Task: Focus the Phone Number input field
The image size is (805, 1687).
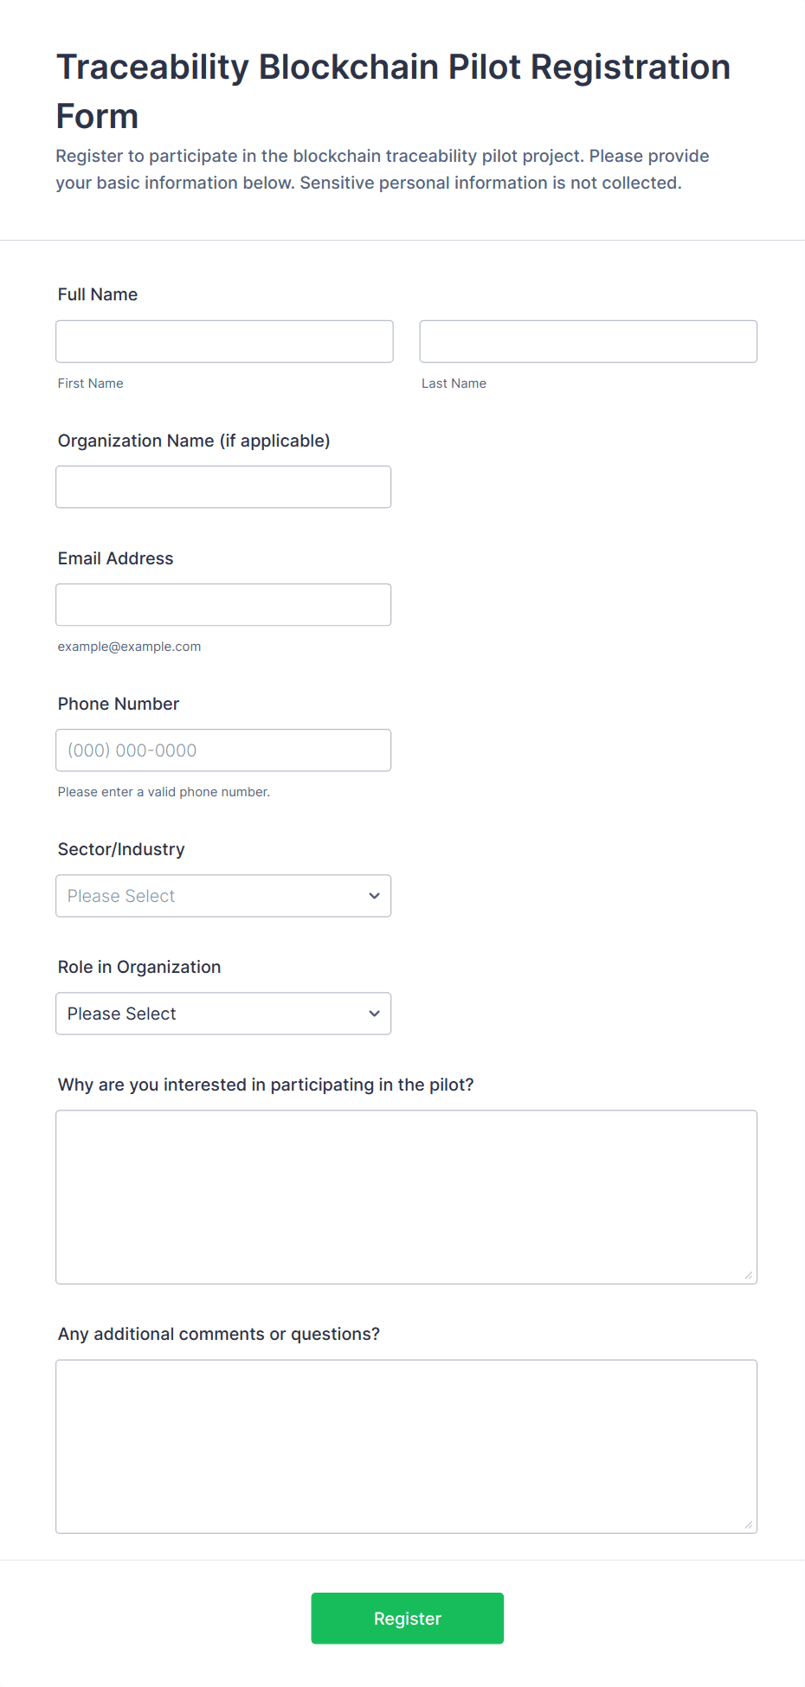Action: 223,750
